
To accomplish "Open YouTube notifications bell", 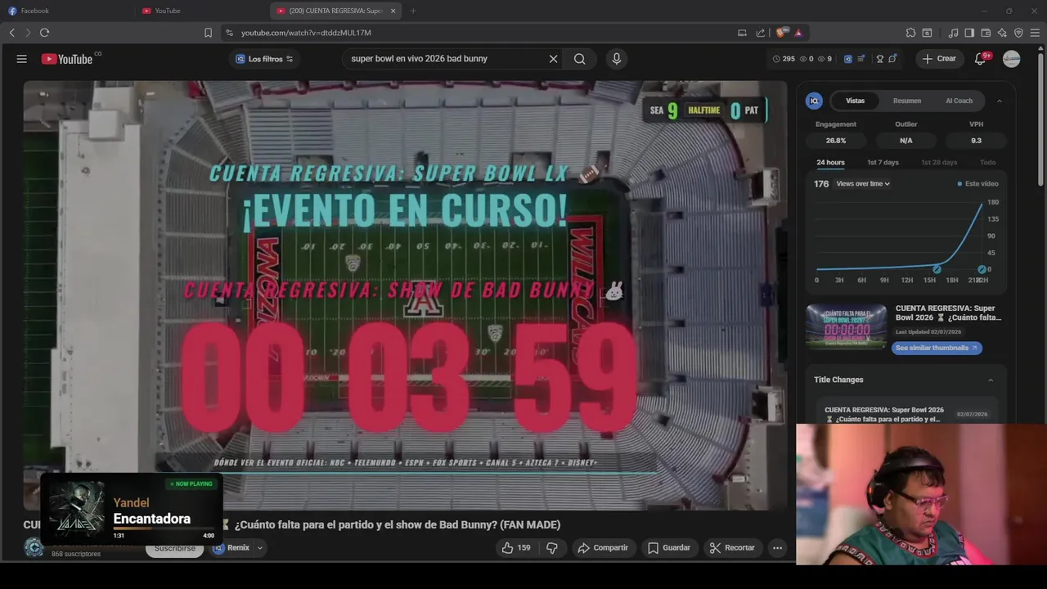I will coord(980,59).
